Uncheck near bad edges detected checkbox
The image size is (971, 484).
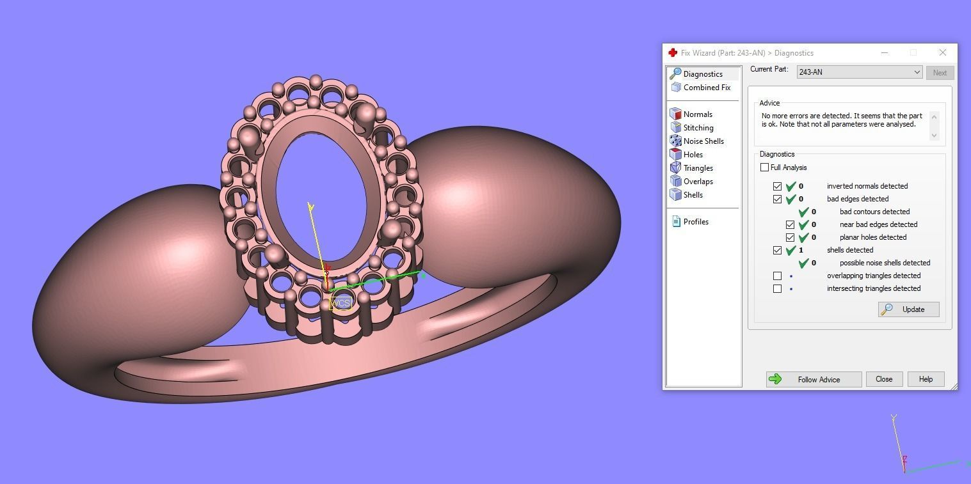click(790, 224)
